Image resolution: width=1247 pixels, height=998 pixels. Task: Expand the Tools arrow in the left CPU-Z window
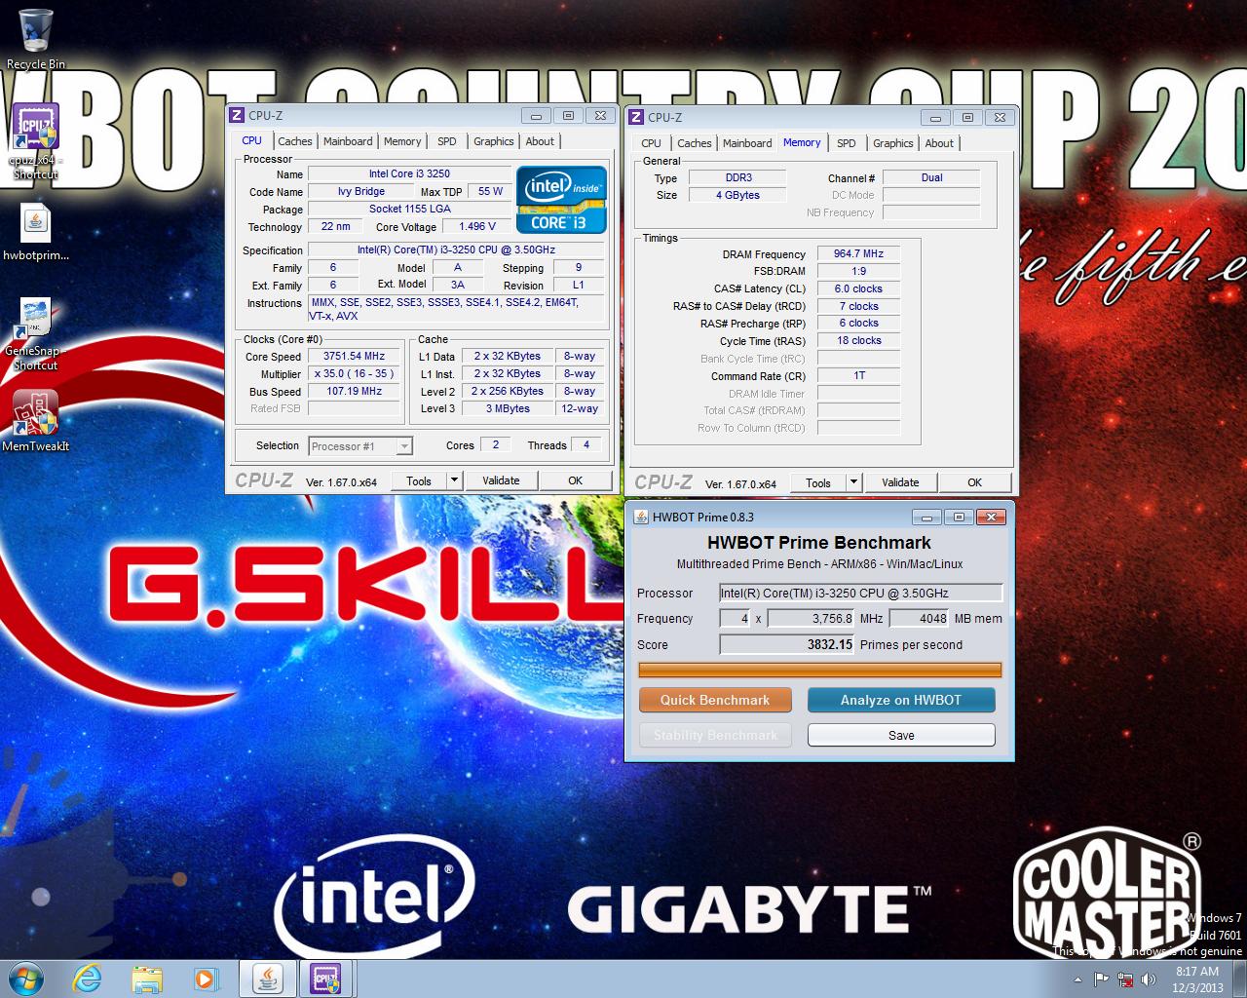tap(454, 480)
